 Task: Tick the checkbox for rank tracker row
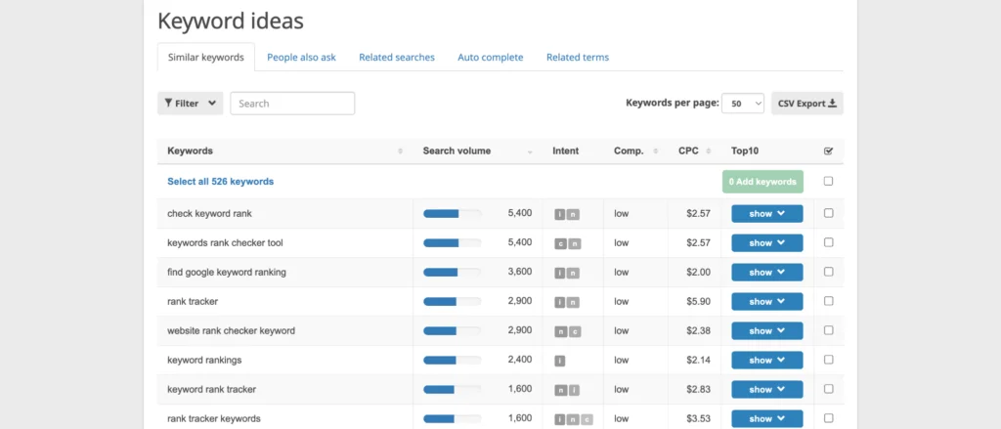[829, 301]
